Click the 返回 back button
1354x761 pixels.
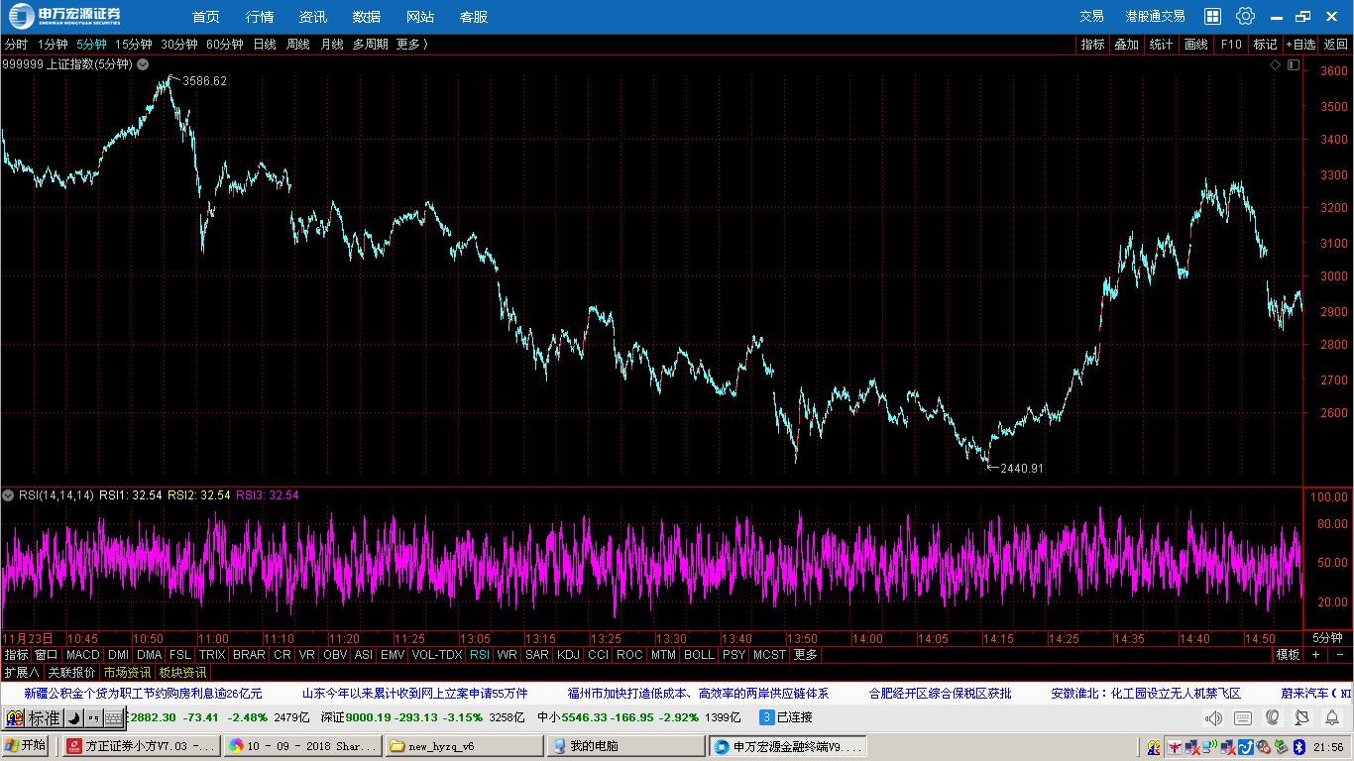pos(1335,45)
